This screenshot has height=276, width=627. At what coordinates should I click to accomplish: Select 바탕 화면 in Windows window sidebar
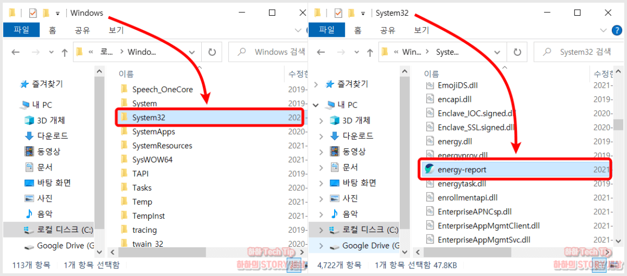click(48, 183)
